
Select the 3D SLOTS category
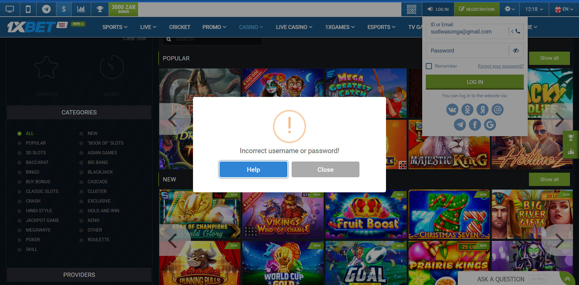(x=36, y=153)
